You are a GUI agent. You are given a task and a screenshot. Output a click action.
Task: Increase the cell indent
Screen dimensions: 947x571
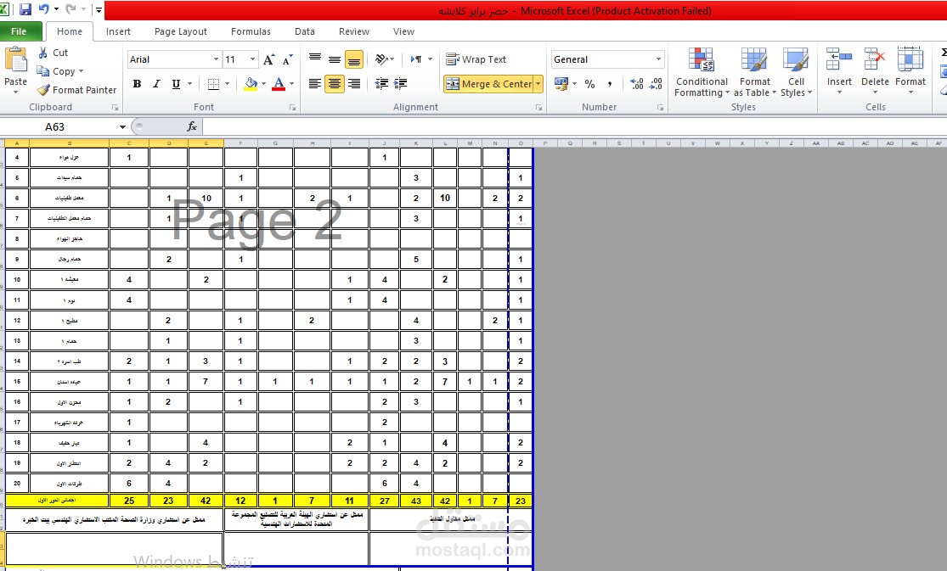pyautogui.click(x=400, y=84)
